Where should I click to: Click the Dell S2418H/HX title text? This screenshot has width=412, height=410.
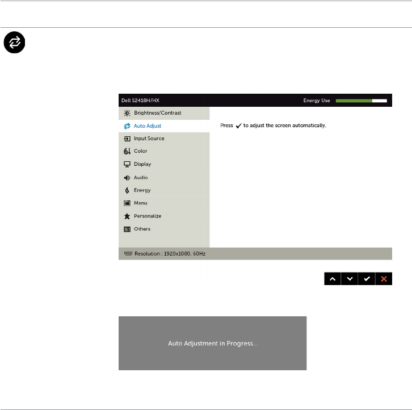[140, 101]
